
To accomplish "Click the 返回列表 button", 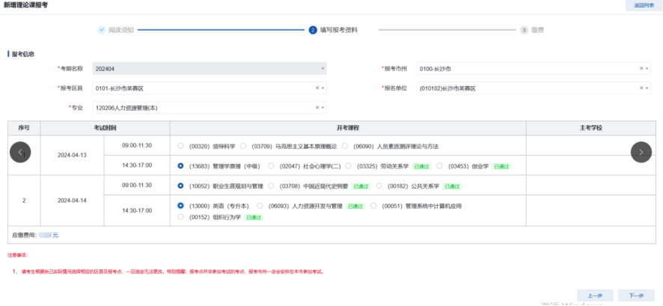I will click(x=643, y=5).
